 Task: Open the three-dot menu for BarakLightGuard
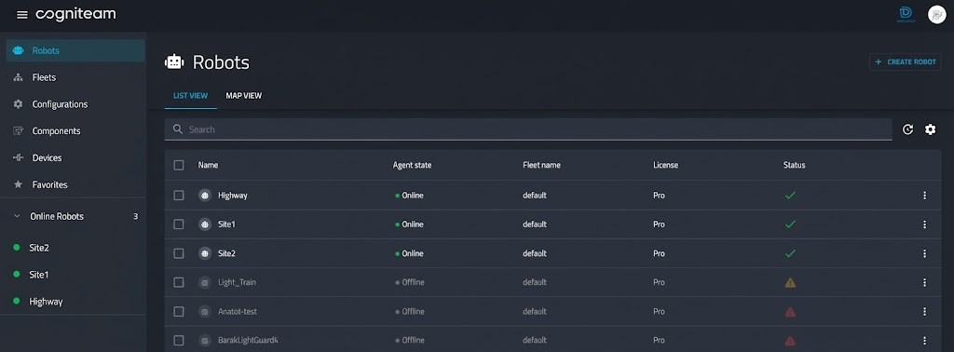pos(924,341)
